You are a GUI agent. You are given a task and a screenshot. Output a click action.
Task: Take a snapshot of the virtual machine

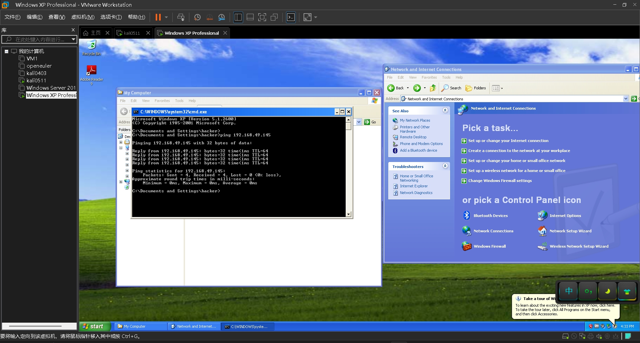coord(197,17)
